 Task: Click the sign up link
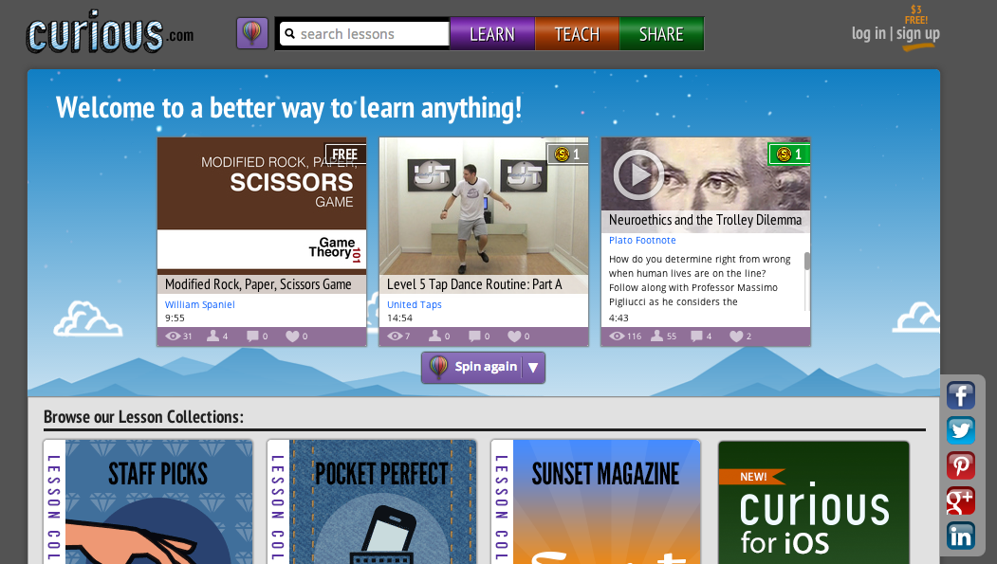coord(917,33)
